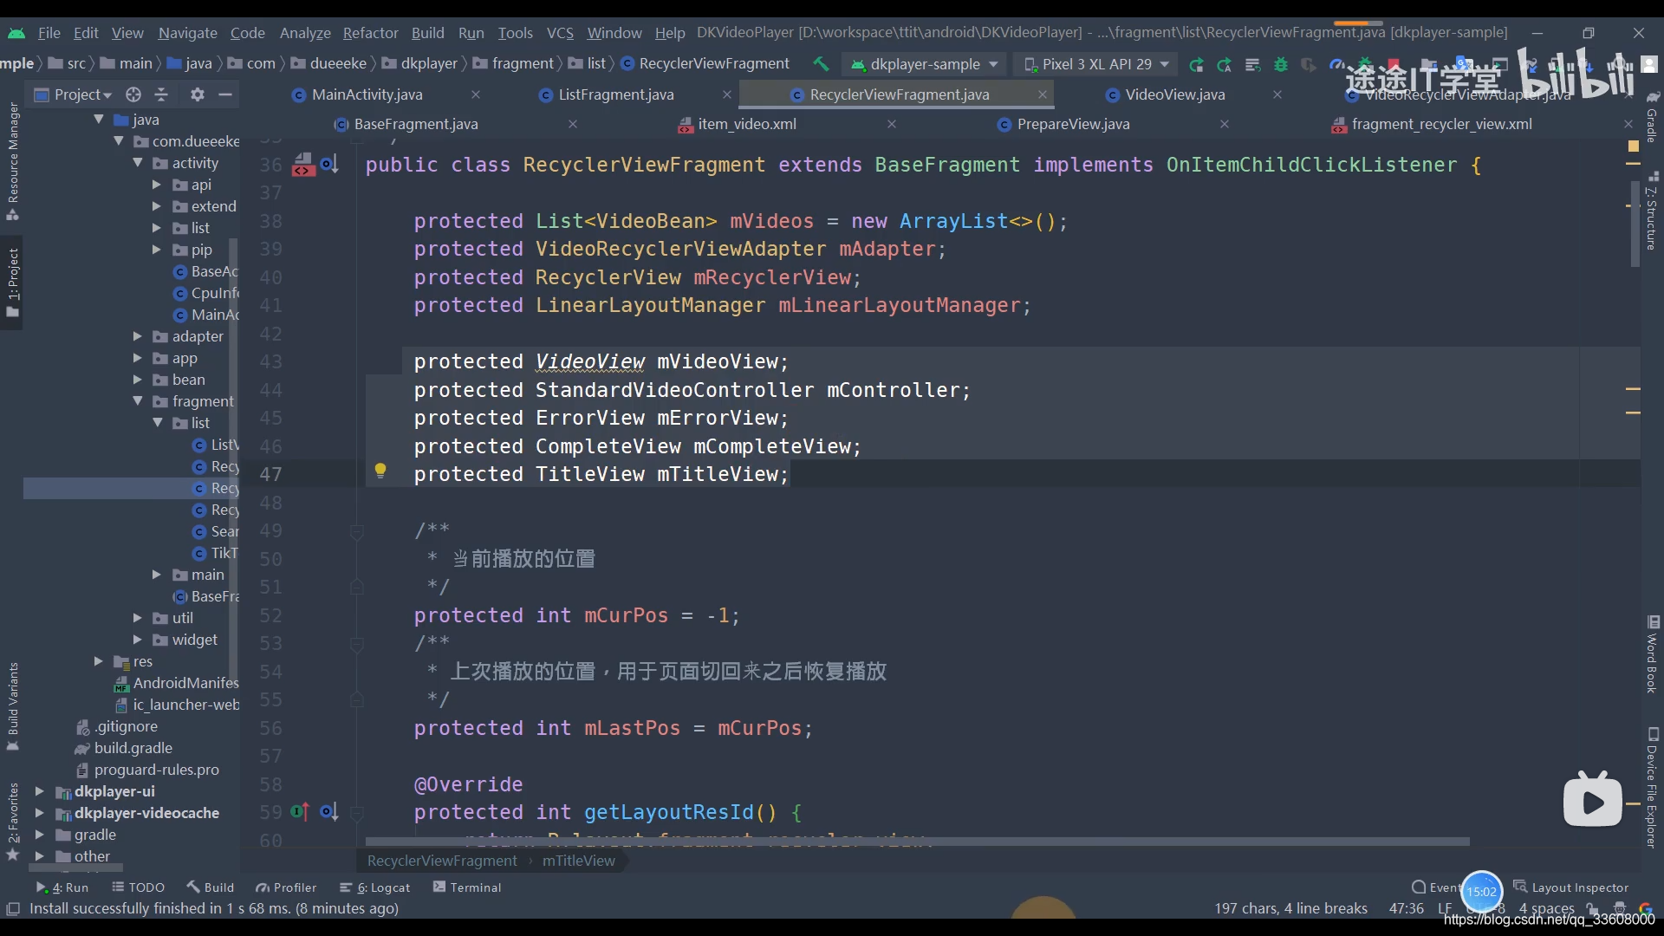Open the Profiler tool window
1664x936 pixels.
point(286,887)
